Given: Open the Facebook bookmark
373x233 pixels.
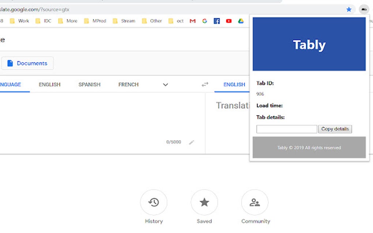Looking at the screenshot, I should 216,21.
